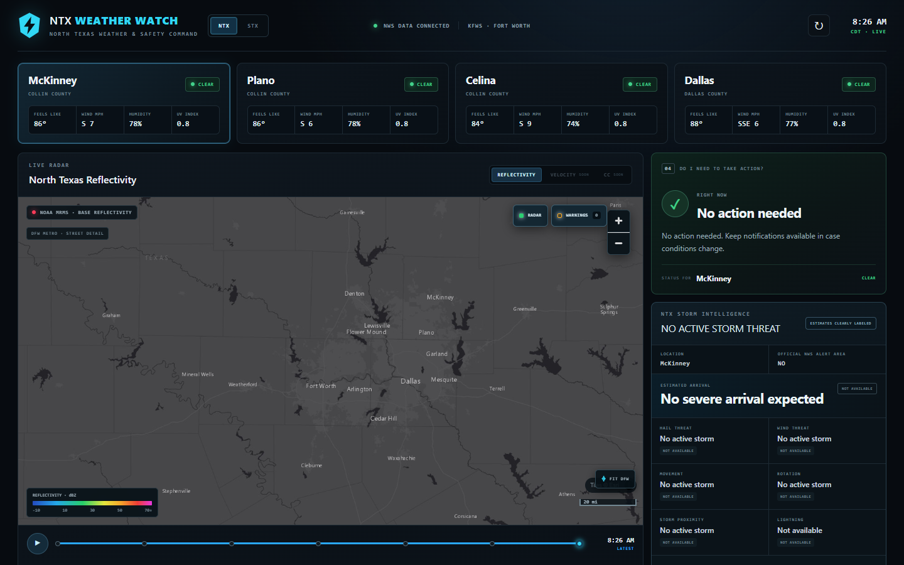The image size is (904, 565).
Task: Click Plano UV index 0.8 value
Action: point(402,124)
